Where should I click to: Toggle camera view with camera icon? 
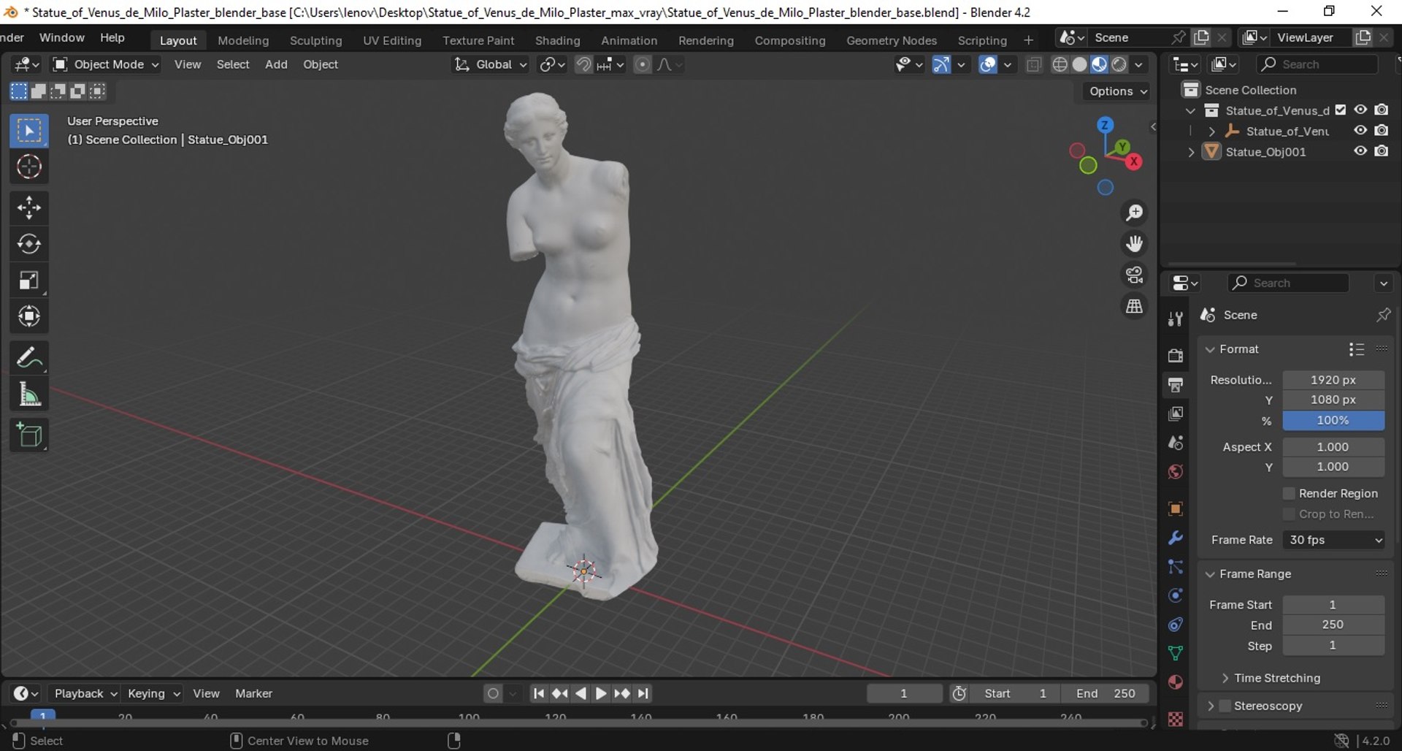[x=1134, y=275]
